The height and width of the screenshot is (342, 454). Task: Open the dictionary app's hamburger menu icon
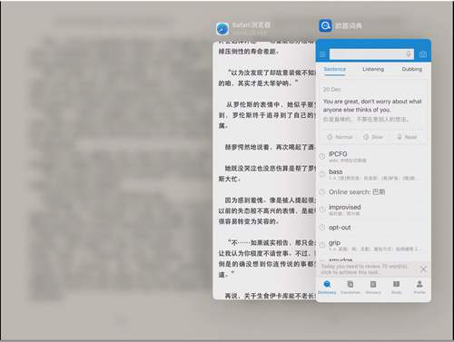pyautogui.click(x=322, y=54)
